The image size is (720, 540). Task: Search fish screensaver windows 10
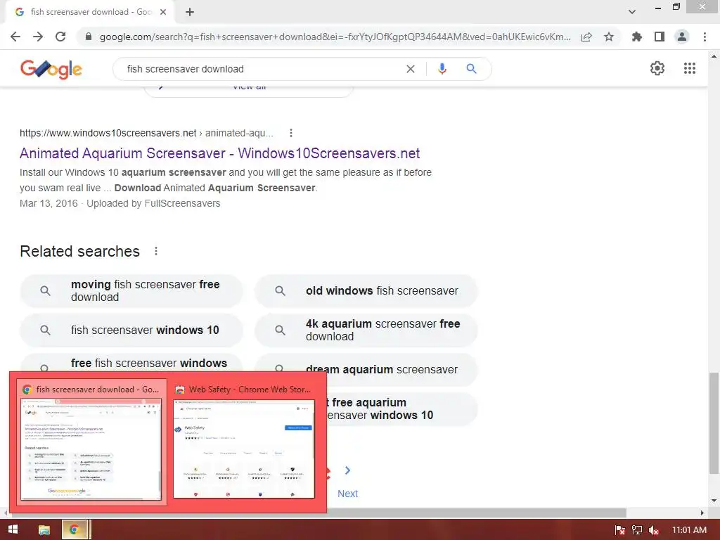coord(131,330)
